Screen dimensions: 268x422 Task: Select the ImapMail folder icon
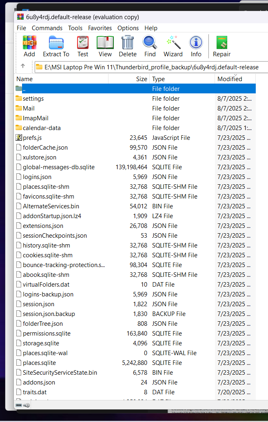pyautogui.click(x=19, y=118)
